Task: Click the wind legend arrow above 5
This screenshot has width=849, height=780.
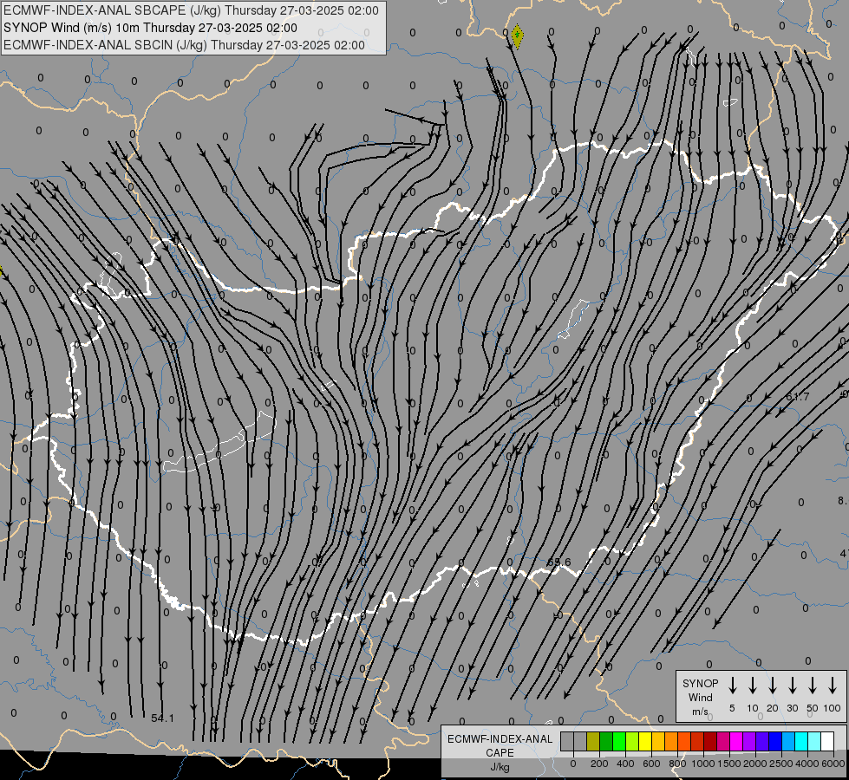Action: pos(732,686)
